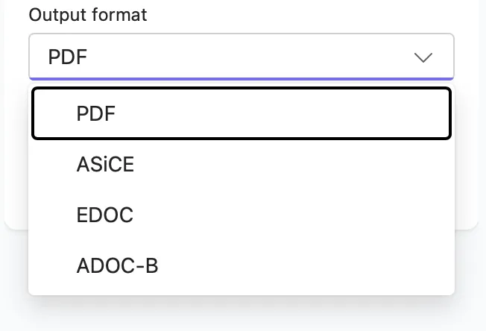Choose the last option, ADOC-B
The width and height of the screenshot is (486, 331).
[x=117, y=265]
